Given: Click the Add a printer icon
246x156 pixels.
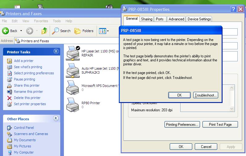Looking at the screenshot, I should point(9,61).
